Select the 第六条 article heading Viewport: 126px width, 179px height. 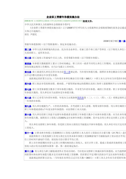click(x=28, y=84)
